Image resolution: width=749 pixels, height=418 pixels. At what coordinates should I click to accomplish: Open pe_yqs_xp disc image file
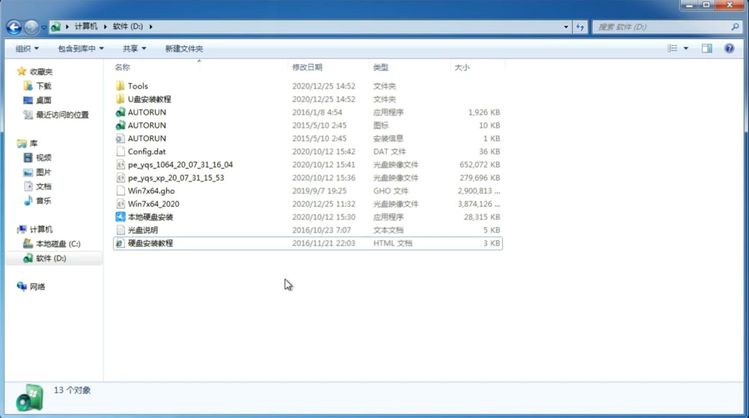coord(177,177)
